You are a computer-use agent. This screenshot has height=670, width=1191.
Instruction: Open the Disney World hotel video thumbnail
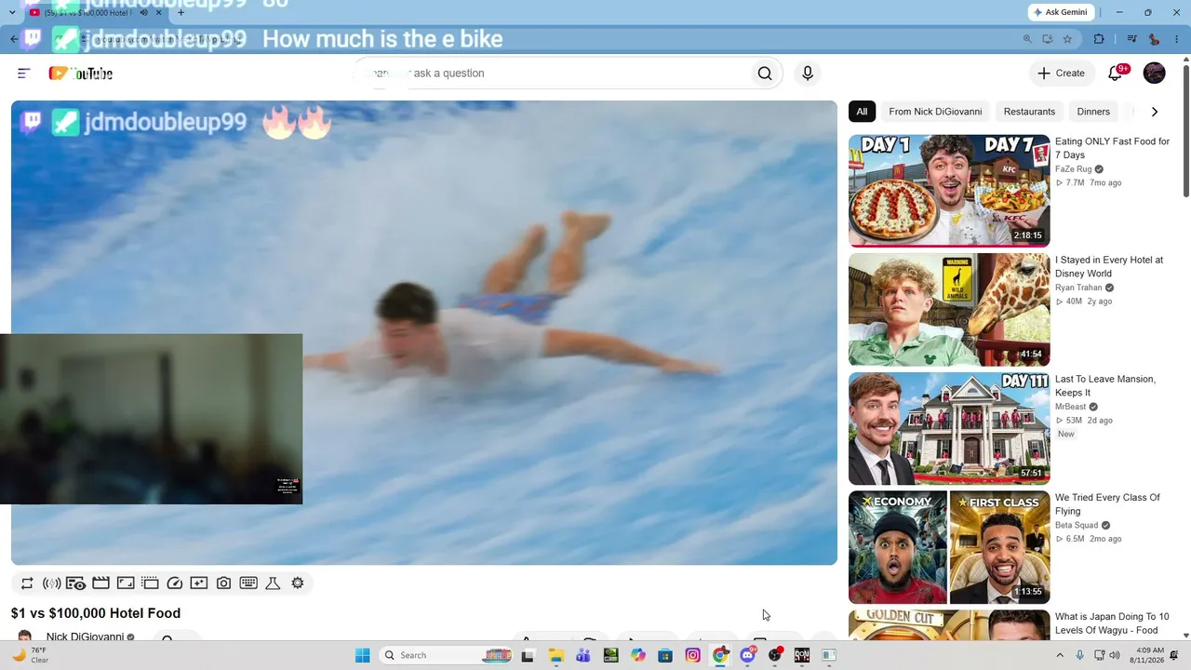[949, 310]
